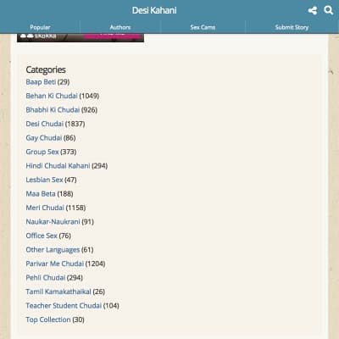Open the Top Collection category link
This screenshot has width=339, height=339.
tap(48, 320)
